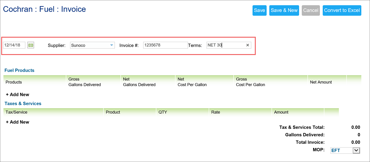Export invoice with Convert to Excel
Screen dimensions: 370x162
click(x=342, y=10)
